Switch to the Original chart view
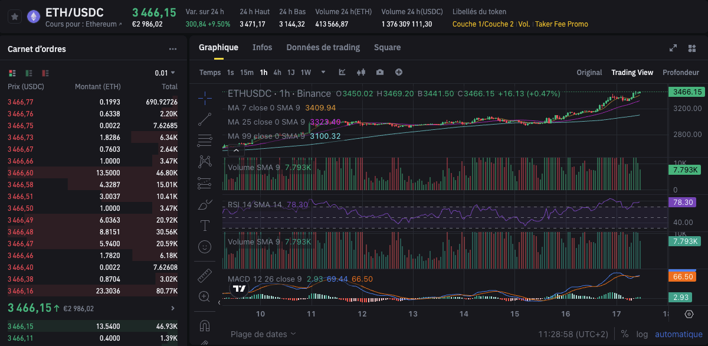Image resolution: width=708 pixels, height=346 pixels. click(589, 73)
